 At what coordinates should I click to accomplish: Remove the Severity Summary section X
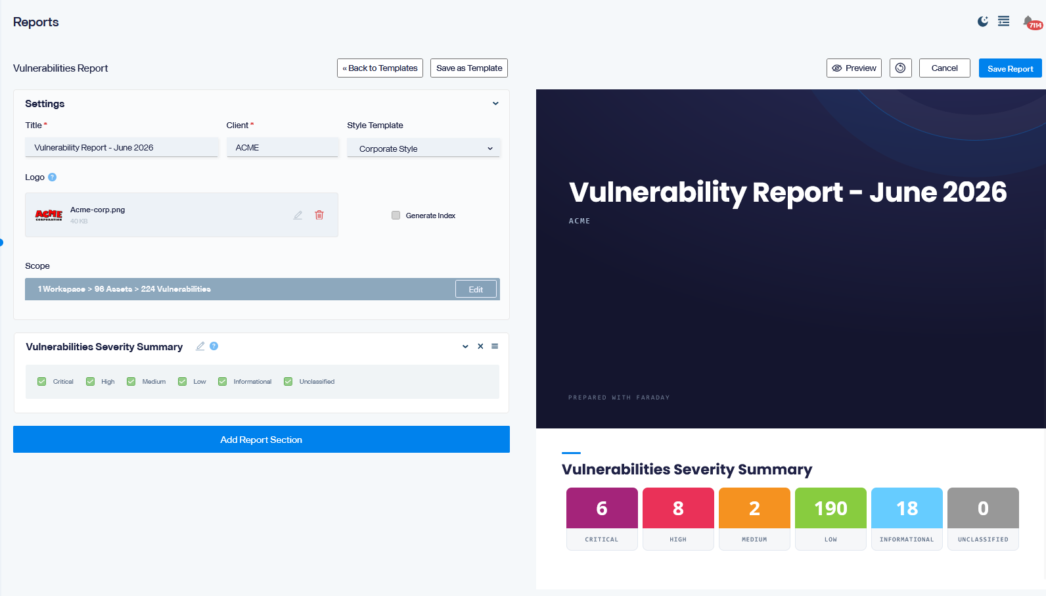[x=480, y=346]
